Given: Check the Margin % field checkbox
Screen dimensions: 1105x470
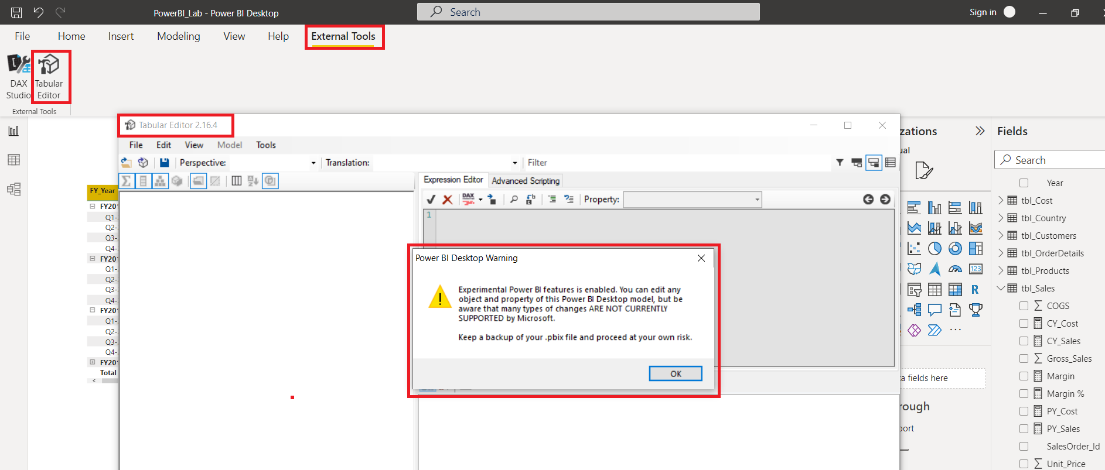Looking at the screenshot, I should pyautogui.click(x=1024, y=393).
